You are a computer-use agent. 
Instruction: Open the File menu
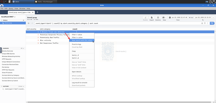point(2,8)
